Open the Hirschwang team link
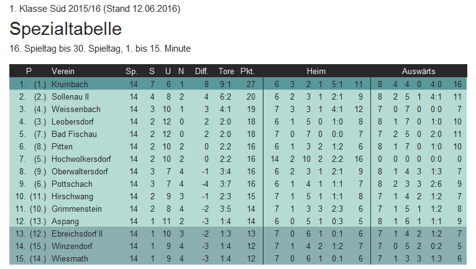 tap(72, 196)
